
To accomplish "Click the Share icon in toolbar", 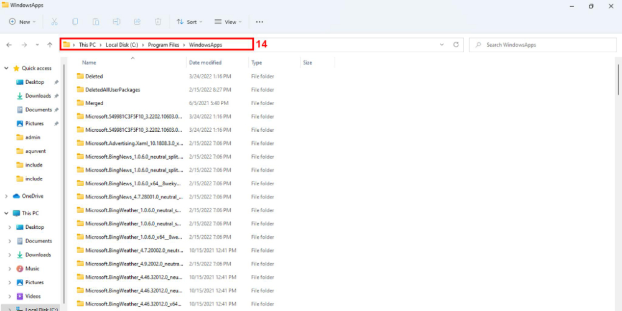I will [x=137, y=22].
